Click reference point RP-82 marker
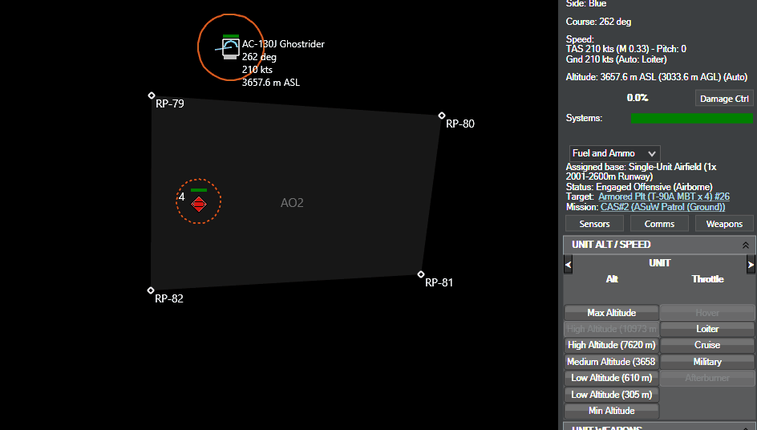The height and width of the screenshot is (430, 757). [x=151, y=290]
